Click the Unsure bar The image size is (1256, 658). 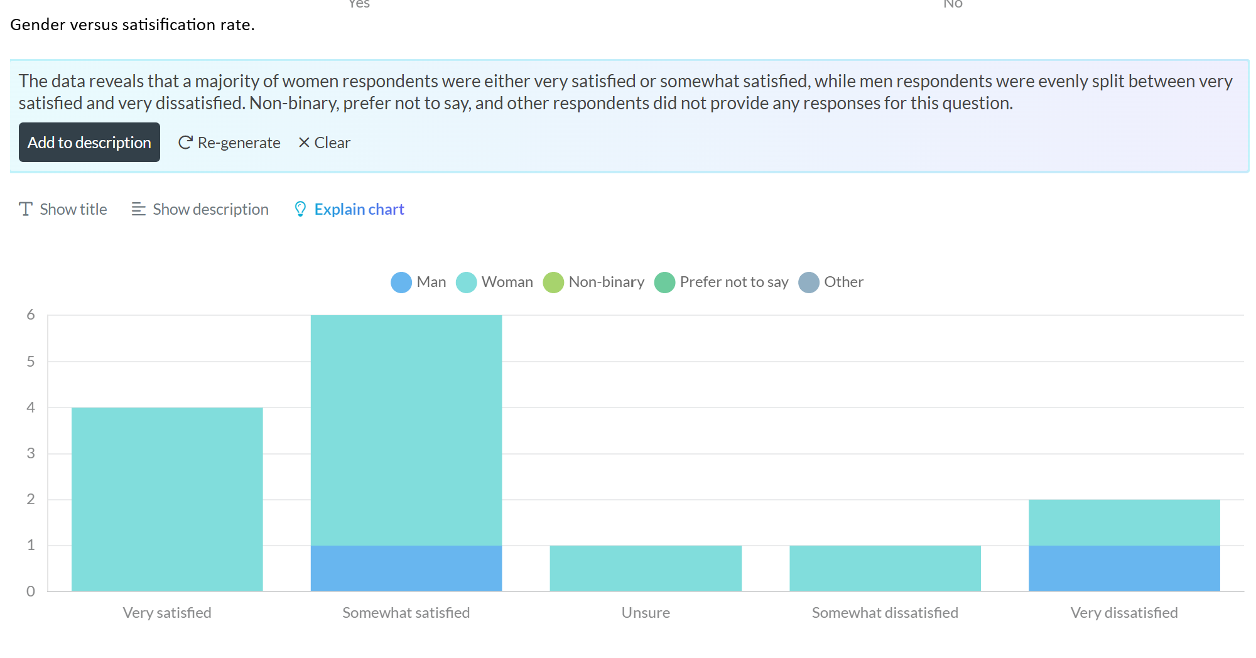pos(646,568)
